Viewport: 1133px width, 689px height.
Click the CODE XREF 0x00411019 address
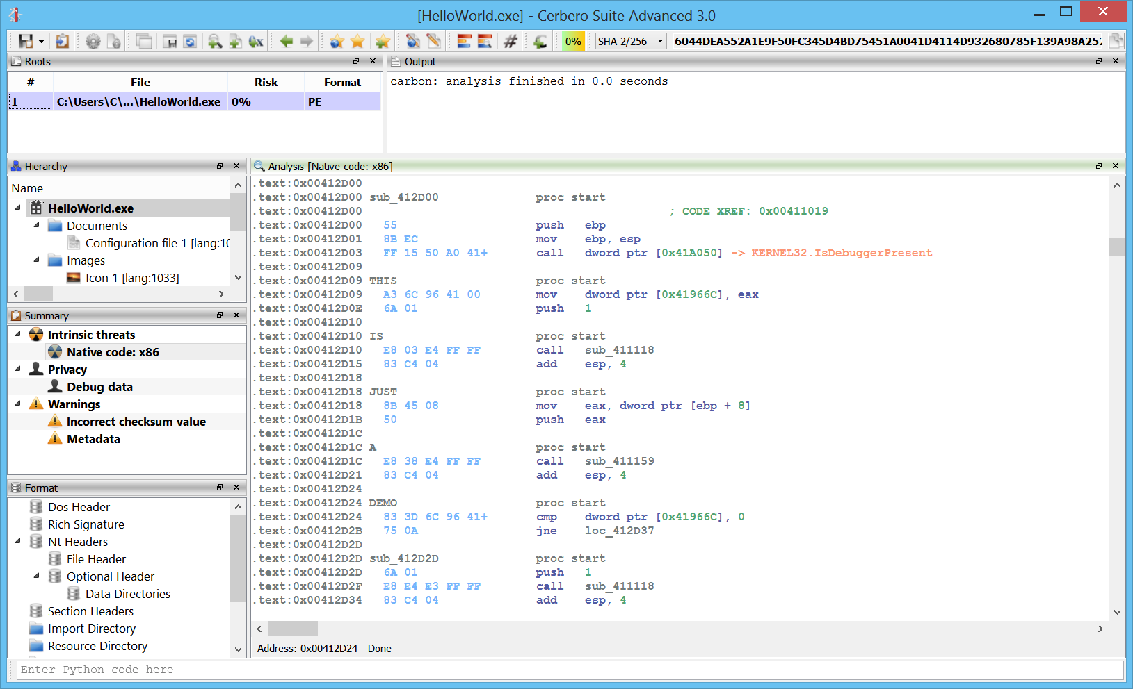[x=794, y=211]
